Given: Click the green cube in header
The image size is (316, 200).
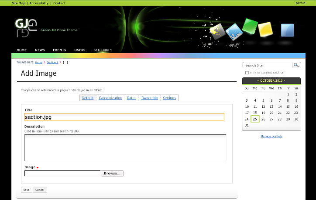Looking at the screenshot, I should coord(250,26).
